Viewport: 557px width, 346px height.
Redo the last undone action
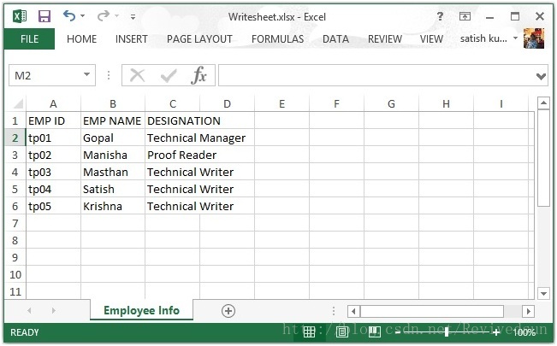coord(104,15)
